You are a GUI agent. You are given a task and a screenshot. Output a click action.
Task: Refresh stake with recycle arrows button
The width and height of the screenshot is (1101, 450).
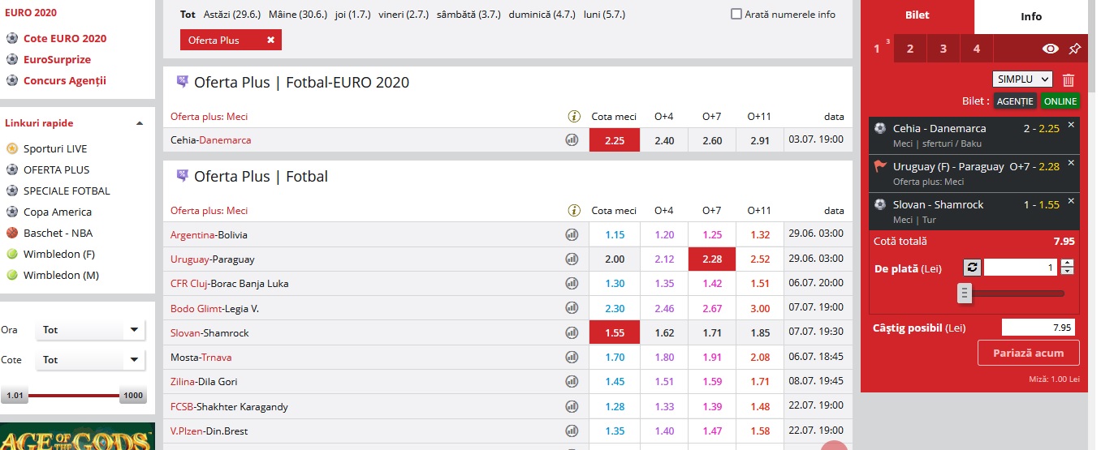(x=972, y=268)
